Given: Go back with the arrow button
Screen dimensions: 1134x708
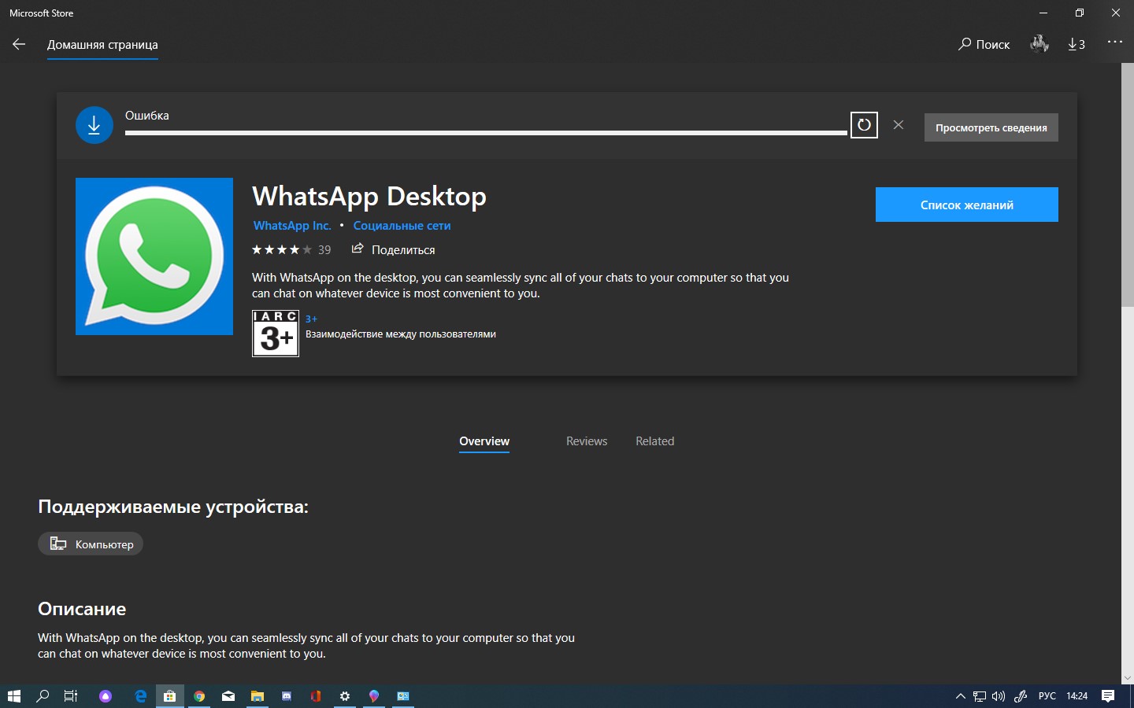Looking at the screenshot, I should click(19, 44).
